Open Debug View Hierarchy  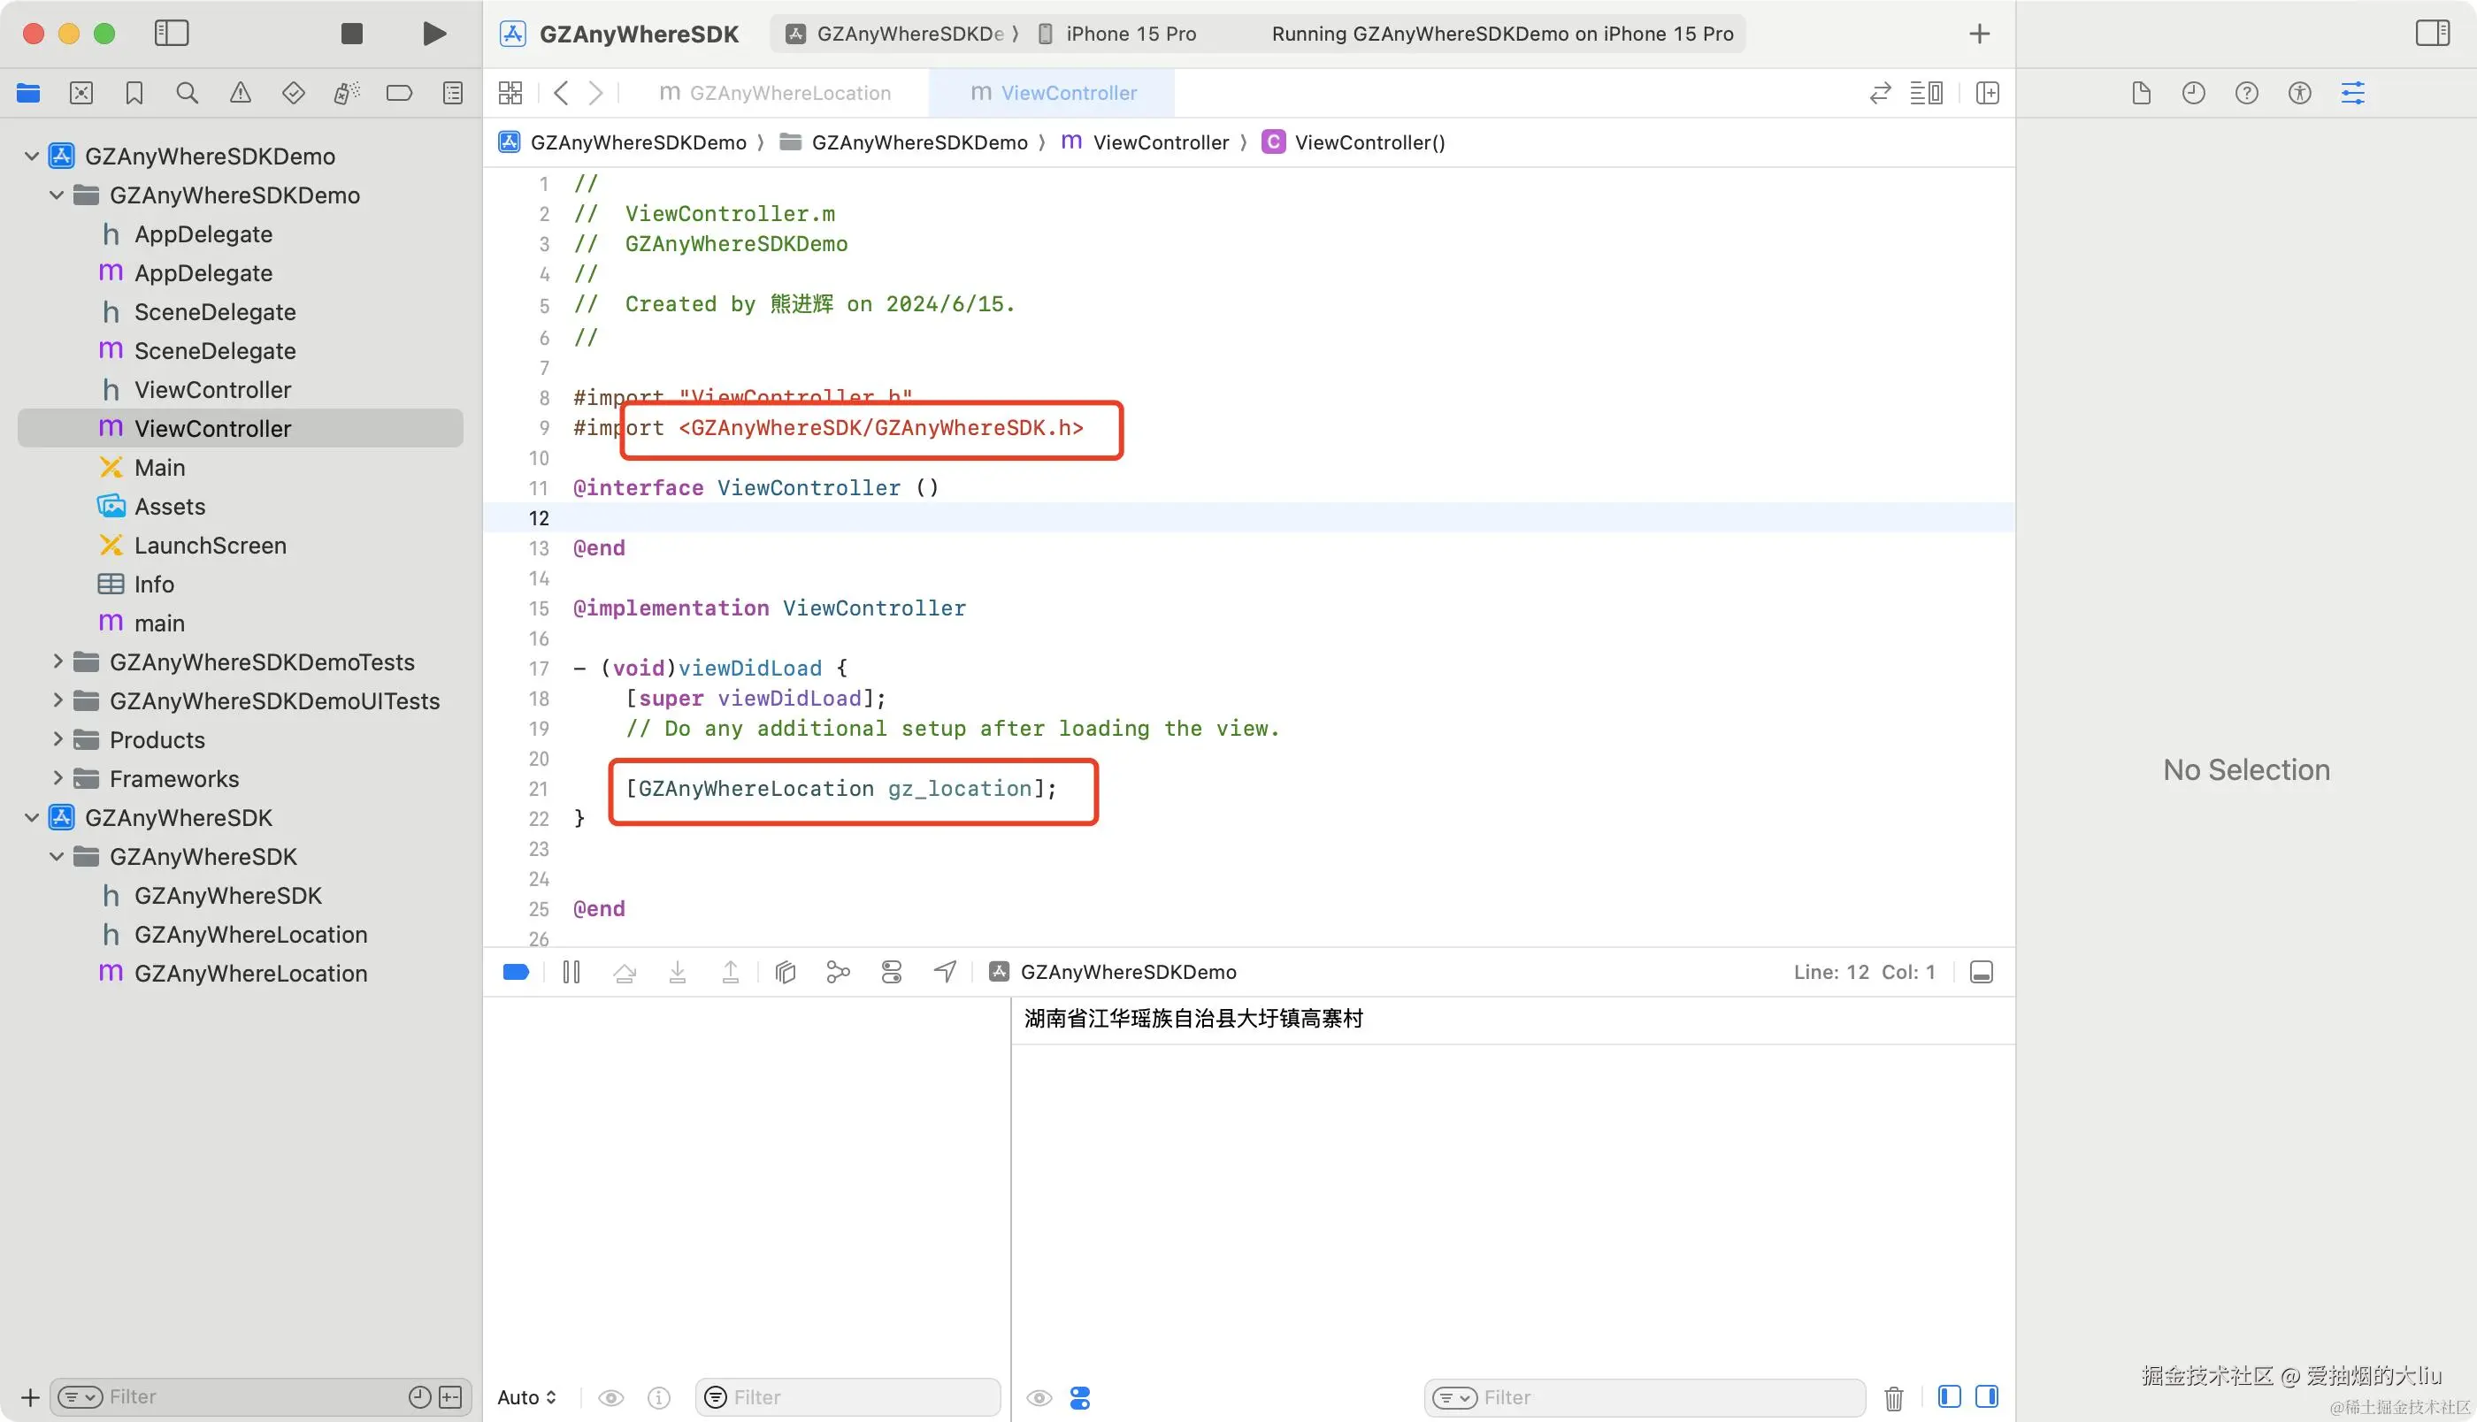click(786, 972)
